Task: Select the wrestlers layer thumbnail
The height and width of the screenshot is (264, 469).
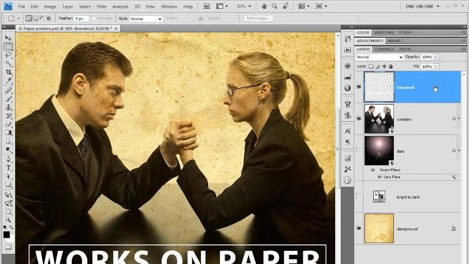Action: (x=379, y=119)
